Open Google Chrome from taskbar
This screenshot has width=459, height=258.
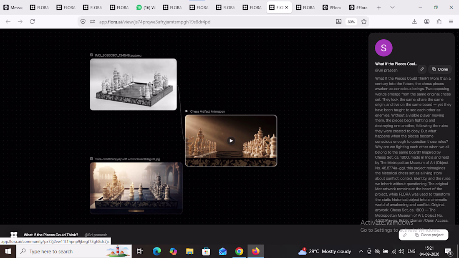(x=239, y=251)
